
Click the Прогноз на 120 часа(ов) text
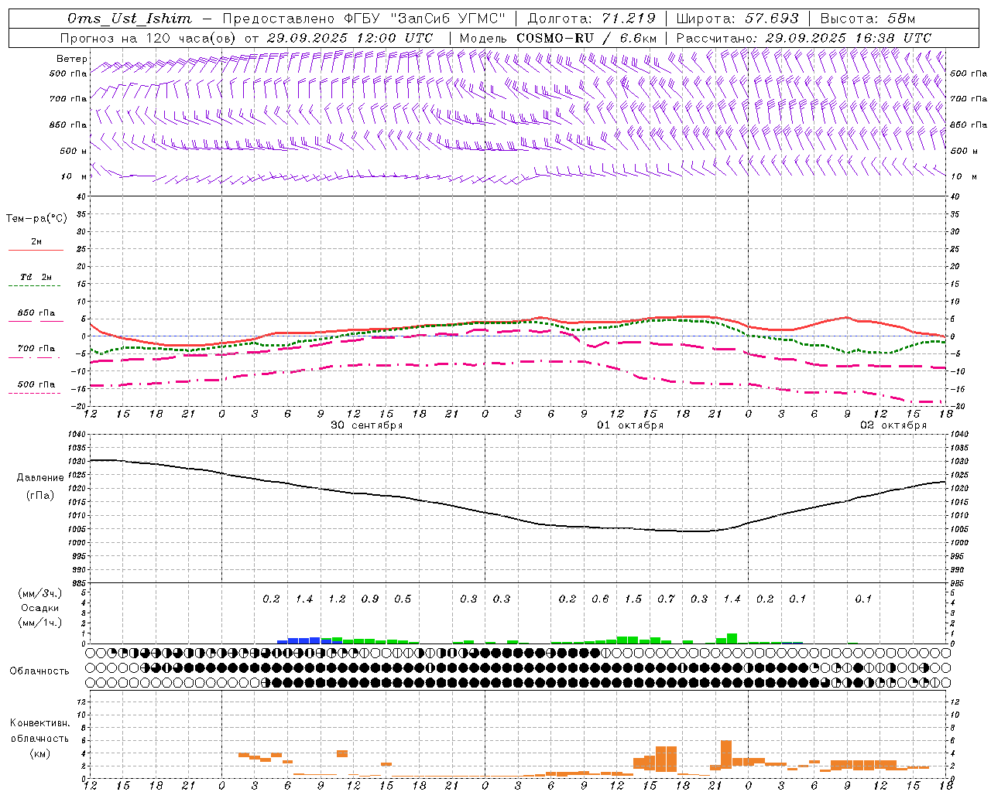(x=149, y=38)
